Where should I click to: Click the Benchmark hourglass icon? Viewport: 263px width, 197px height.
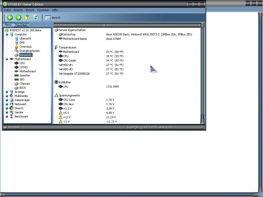point(11,116)
